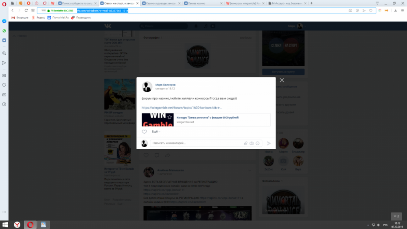Open the wingamble.net forum topic URL

pos(182,108)
